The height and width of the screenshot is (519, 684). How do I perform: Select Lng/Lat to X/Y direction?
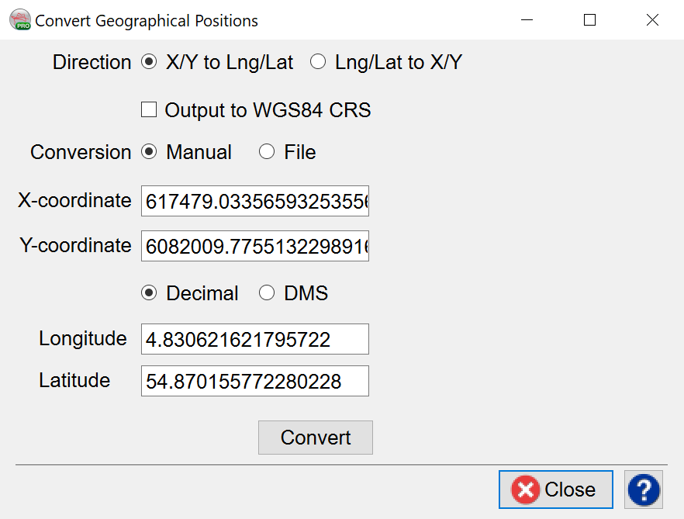[318, 63]
